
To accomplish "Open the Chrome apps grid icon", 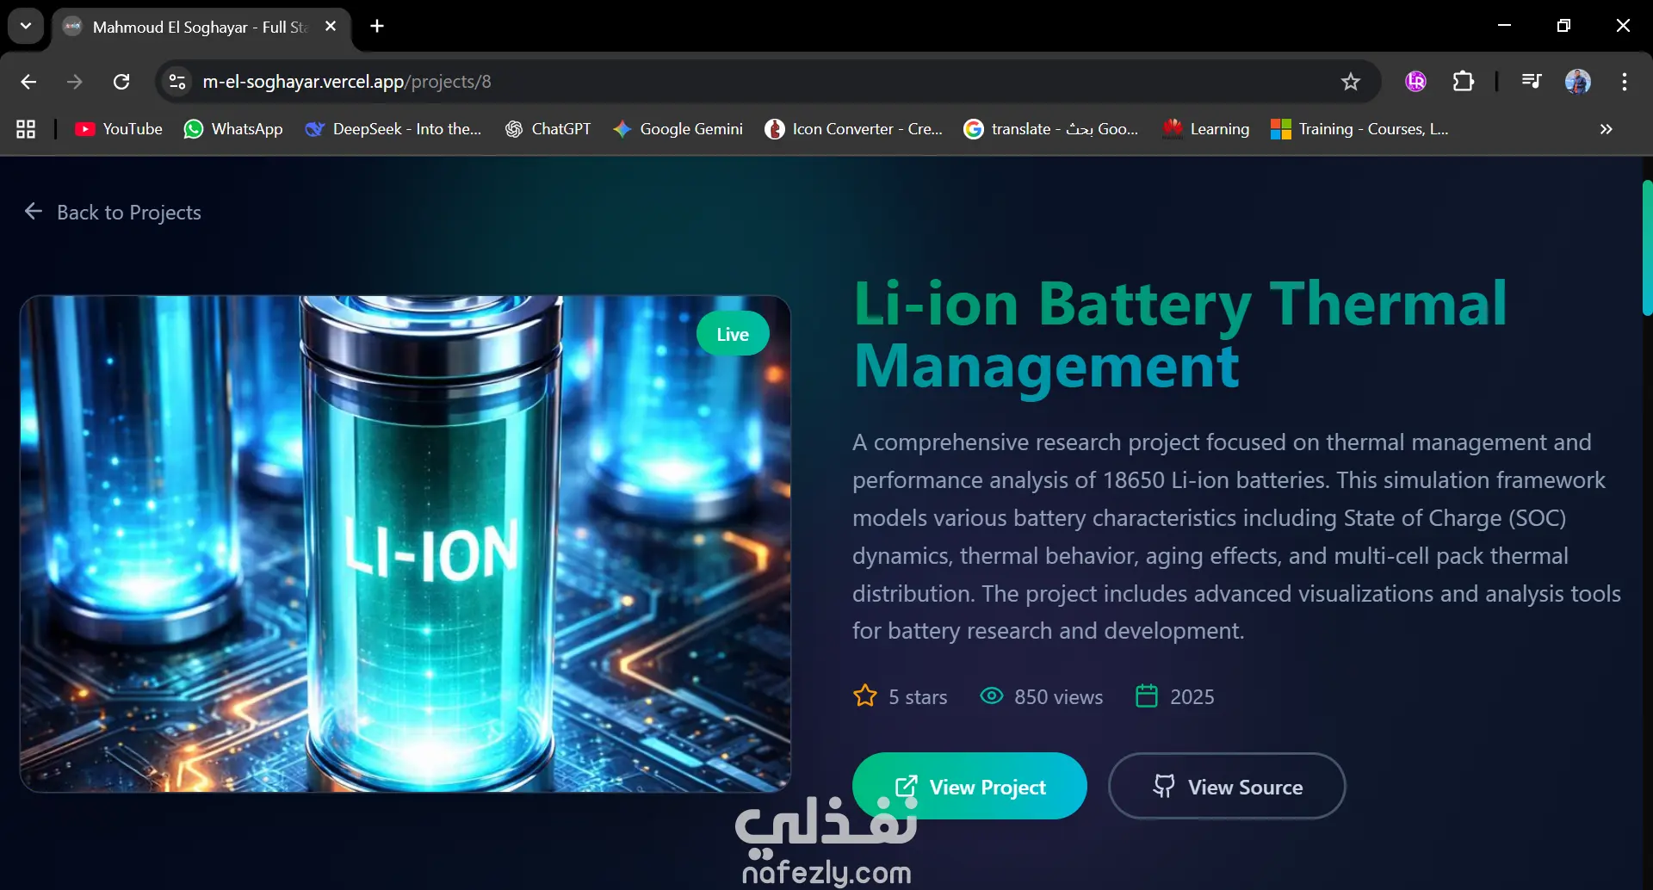I will tap(26, 129).
